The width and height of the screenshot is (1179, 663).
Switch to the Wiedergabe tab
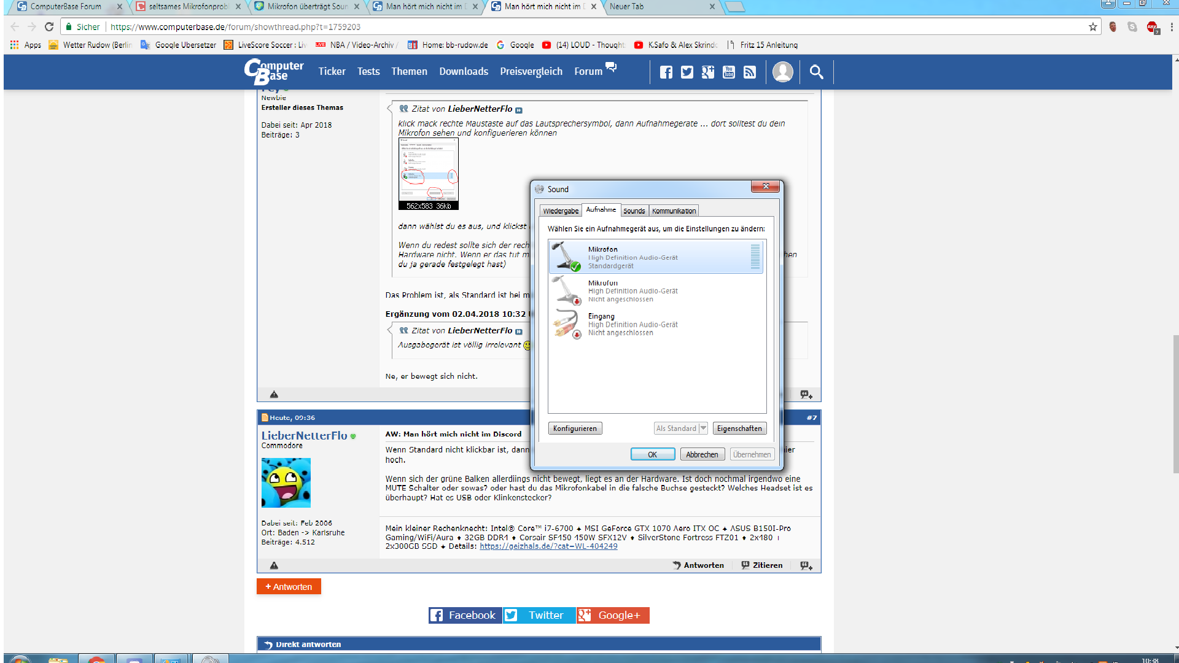(560, 211)
